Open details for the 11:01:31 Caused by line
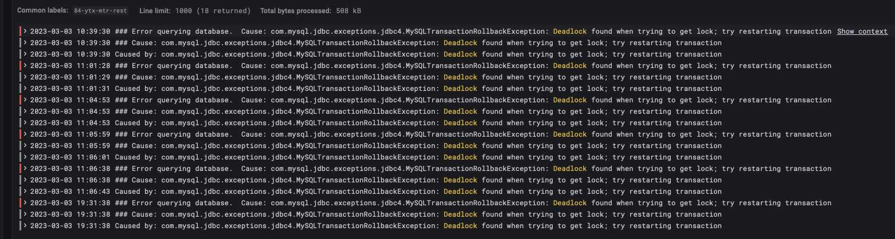 pos(25,89)
